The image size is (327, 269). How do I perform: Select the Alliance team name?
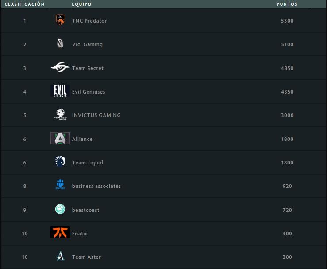tap(82, 139)
